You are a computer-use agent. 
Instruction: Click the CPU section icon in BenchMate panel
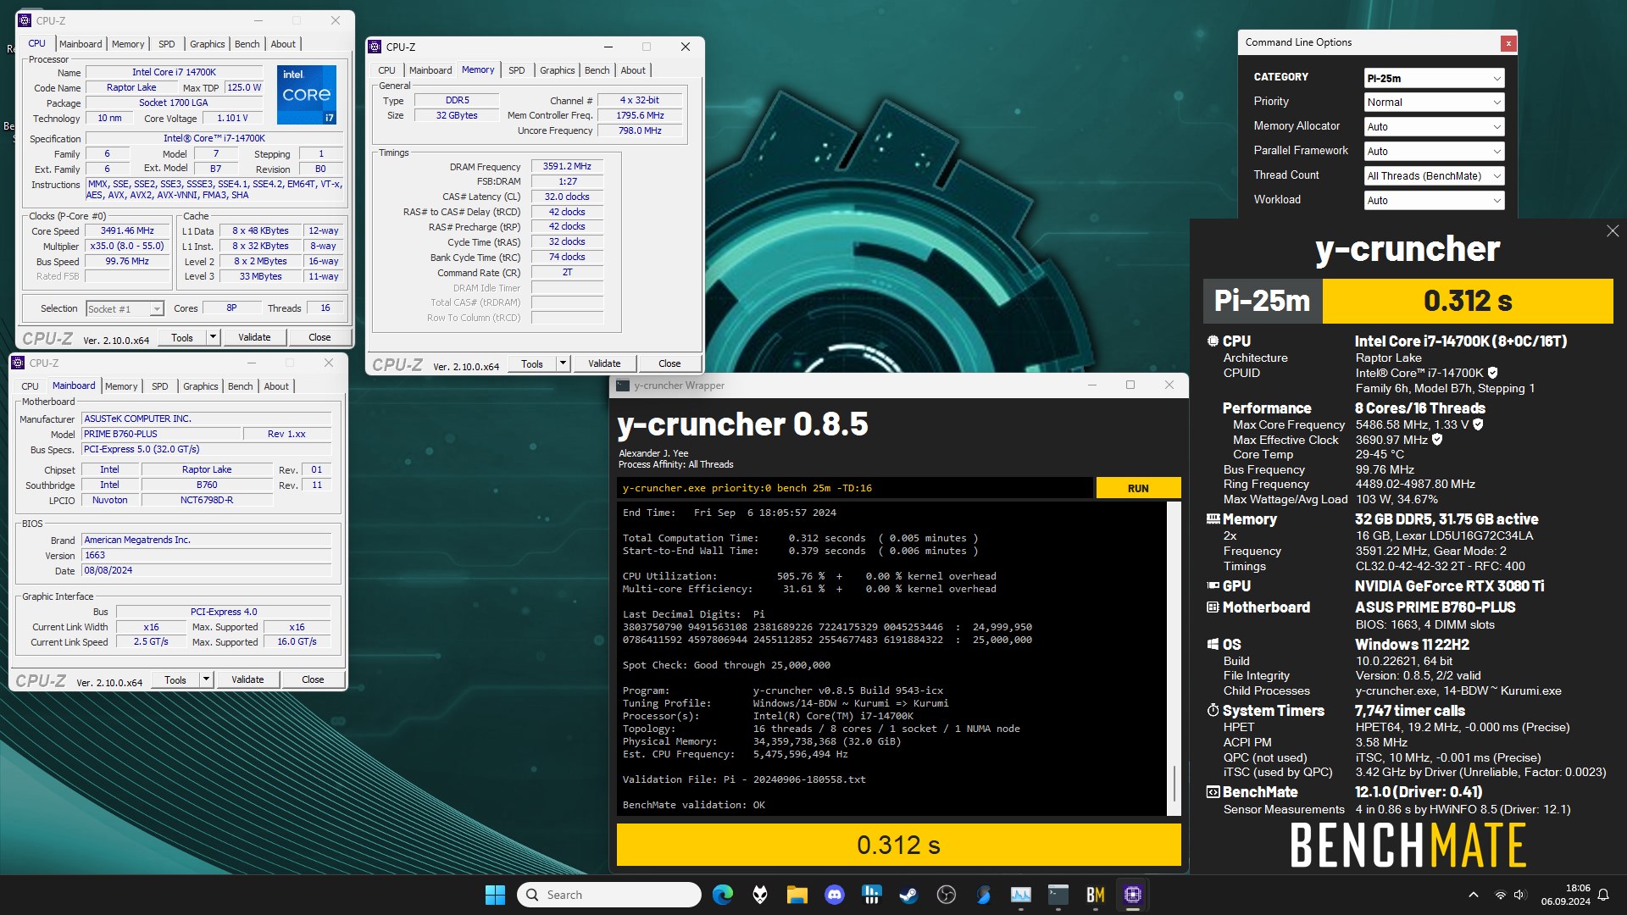coord(1213,341)
